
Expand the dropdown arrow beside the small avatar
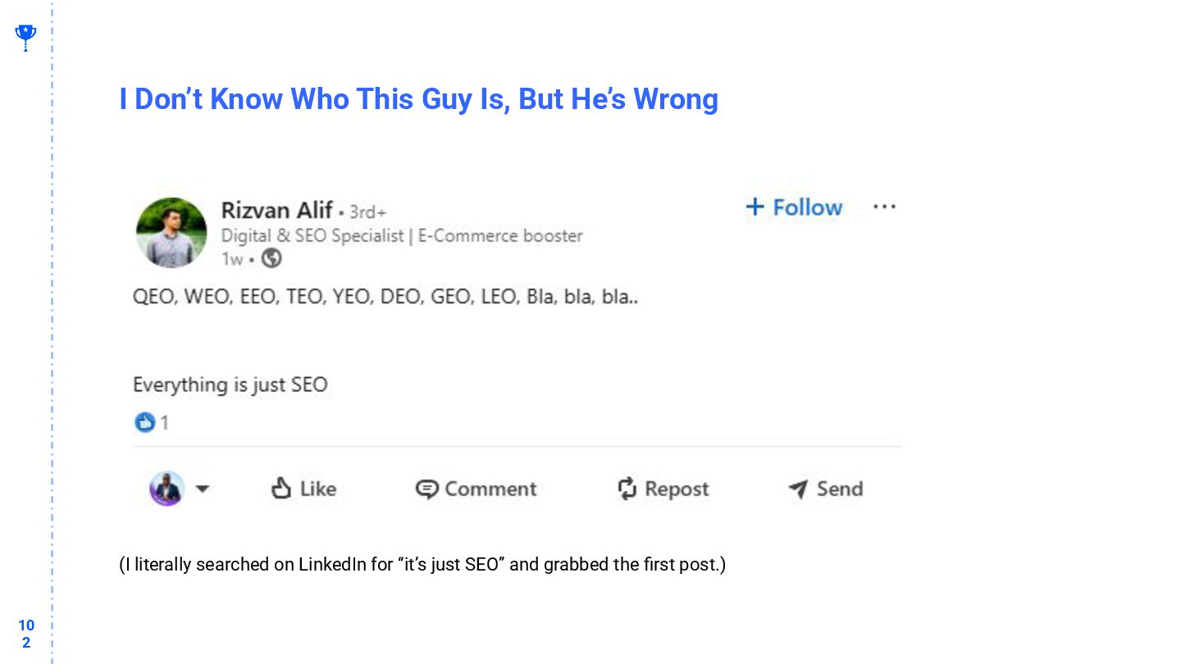coord(203,489)
